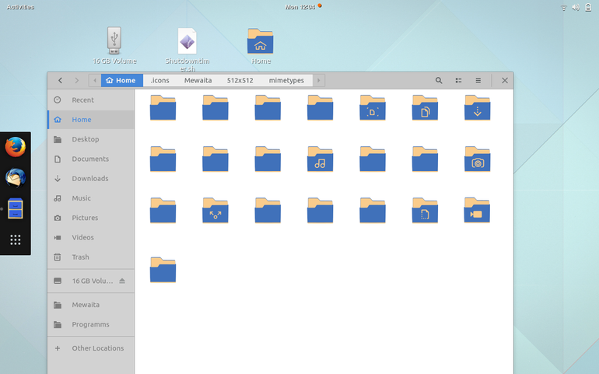Open the hamburger menu in toolbar
599x374 pixels.
478,80
